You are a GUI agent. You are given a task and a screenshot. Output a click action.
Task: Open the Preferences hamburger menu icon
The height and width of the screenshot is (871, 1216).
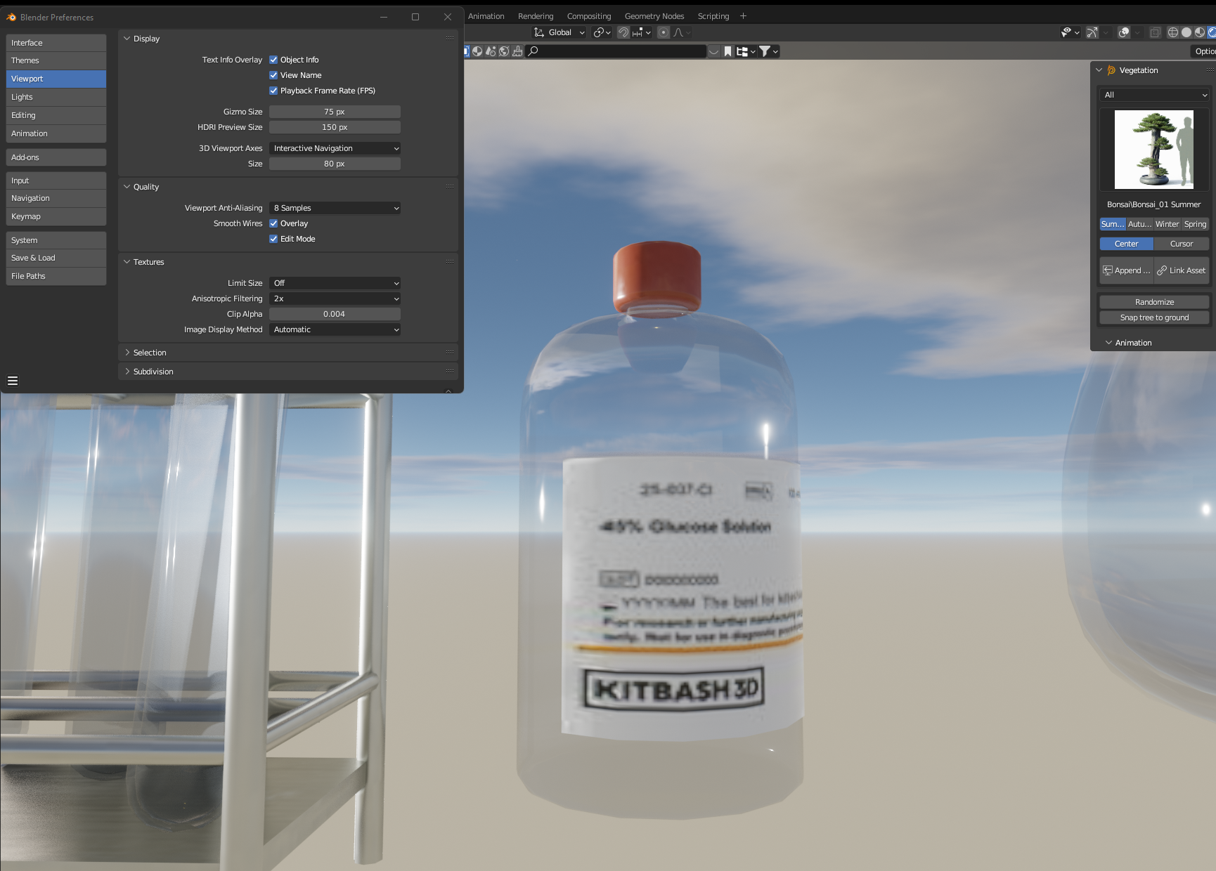click(x=13, y=381)
